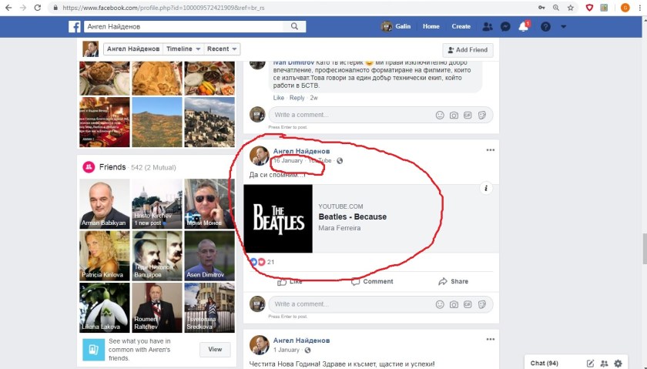Like the Beatles - Because post
Viewport: 647px width, 369px height.
290,281
